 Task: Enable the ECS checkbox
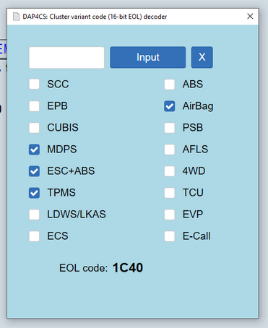pyautogui.click(x=34, y=236)
